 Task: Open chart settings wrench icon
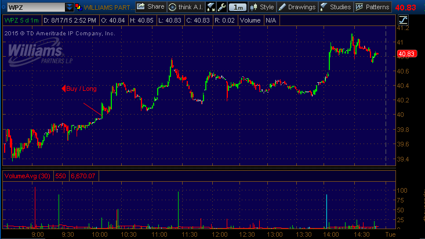coord(221,7)
